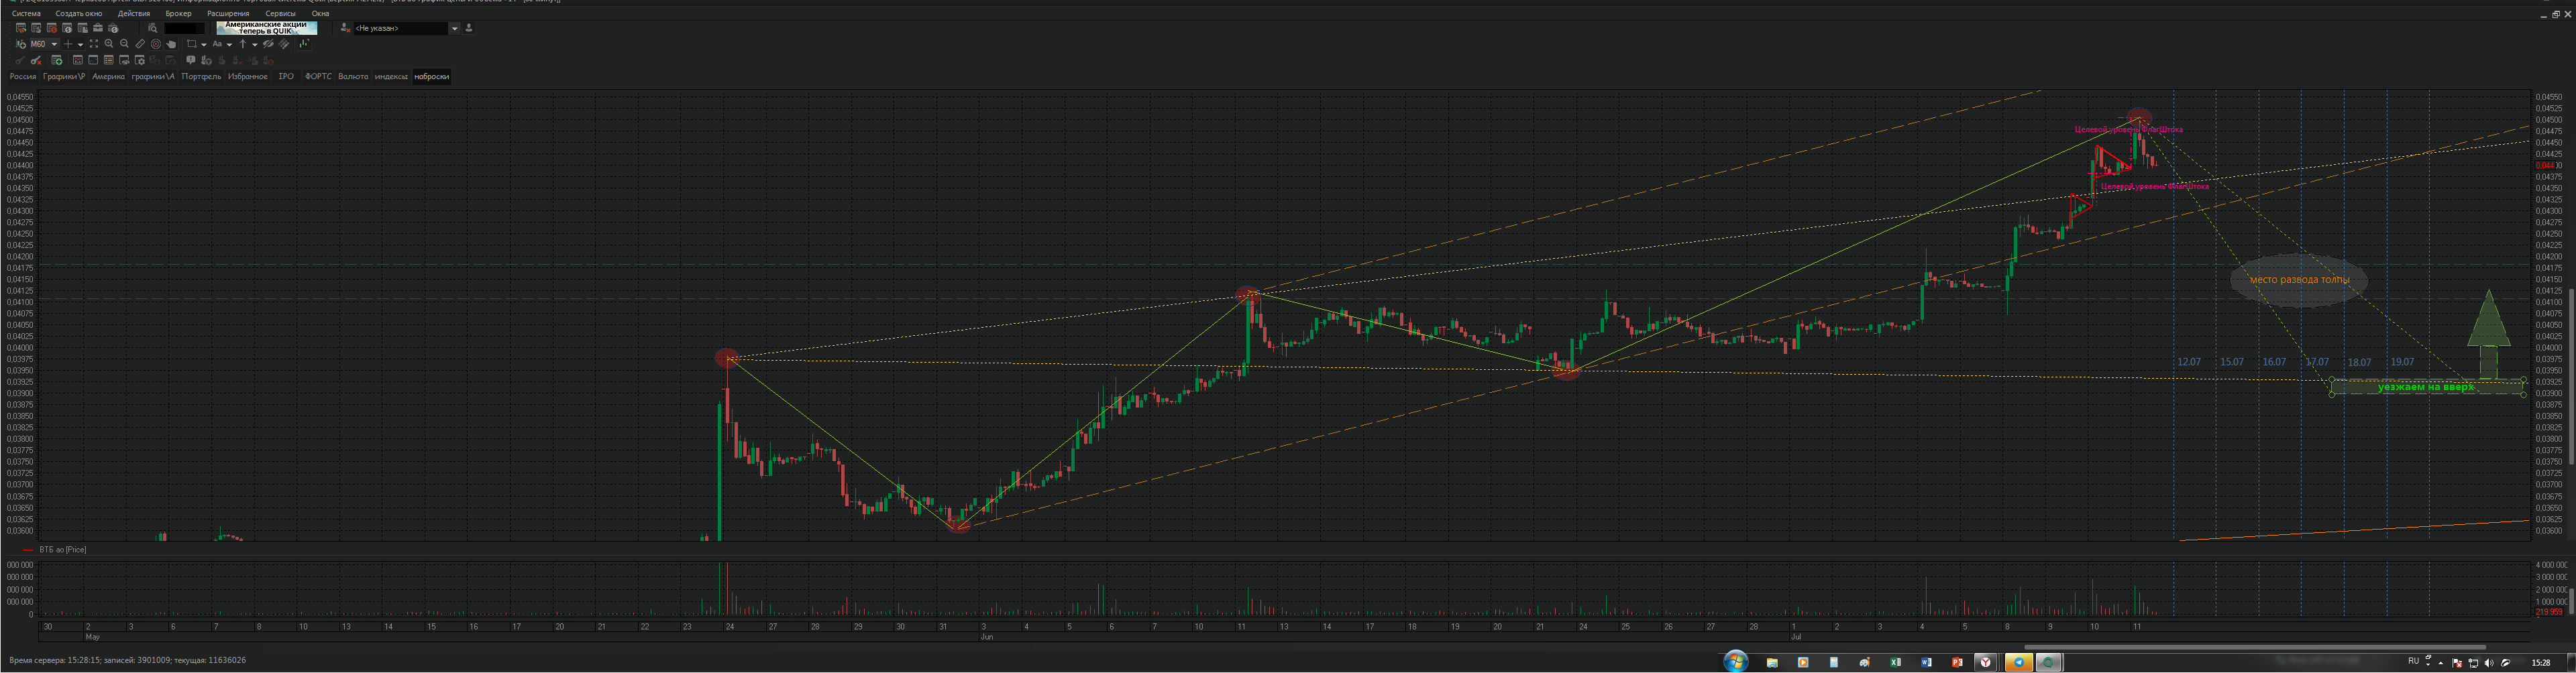Click the fit chart to screen icon

94,44
